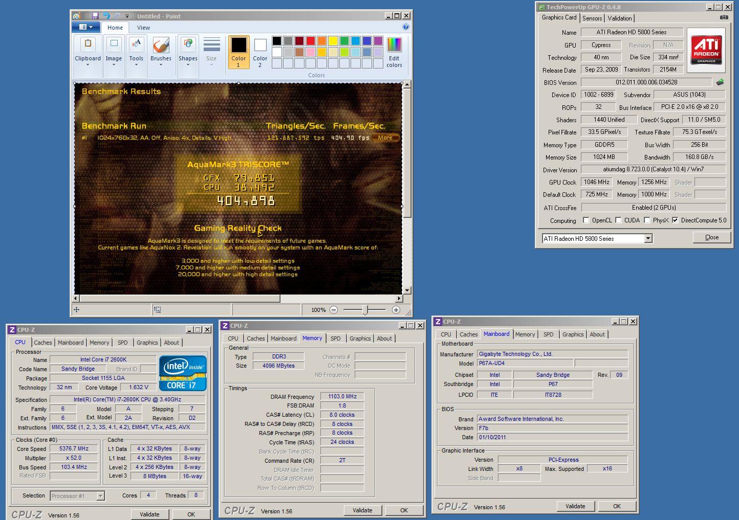Open Caches tab in CPU-Z CPU window
The width and height of the screenshot is (739, 520).
(43, 343)
